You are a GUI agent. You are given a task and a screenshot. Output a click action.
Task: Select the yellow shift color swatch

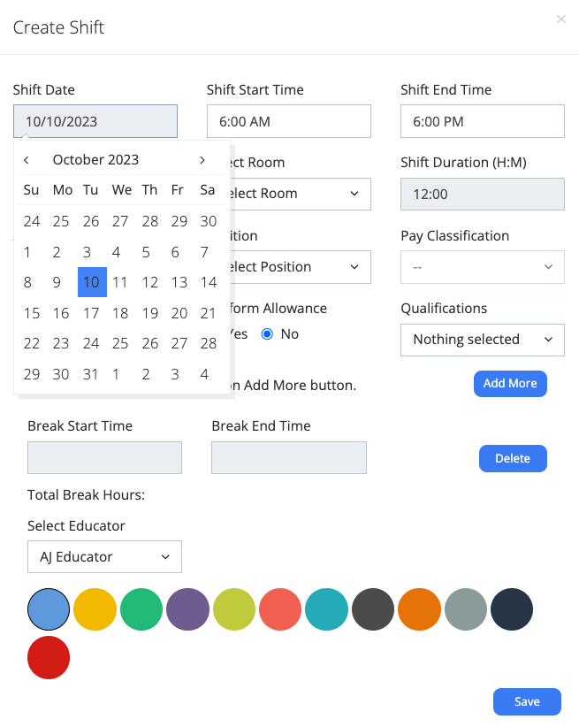coord(95,609)
